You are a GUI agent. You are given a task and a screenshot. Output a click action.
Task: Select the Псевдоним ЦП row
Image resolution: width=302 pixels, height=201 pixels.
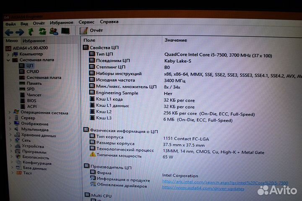point(140,61)
